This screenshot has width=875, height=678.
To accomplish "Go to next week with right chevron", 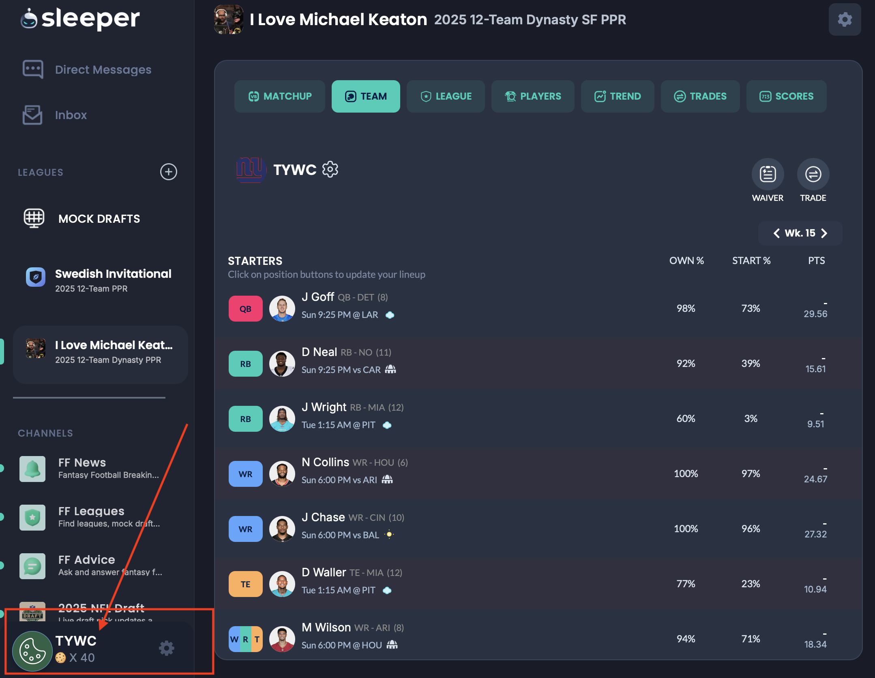I will 824,233.
